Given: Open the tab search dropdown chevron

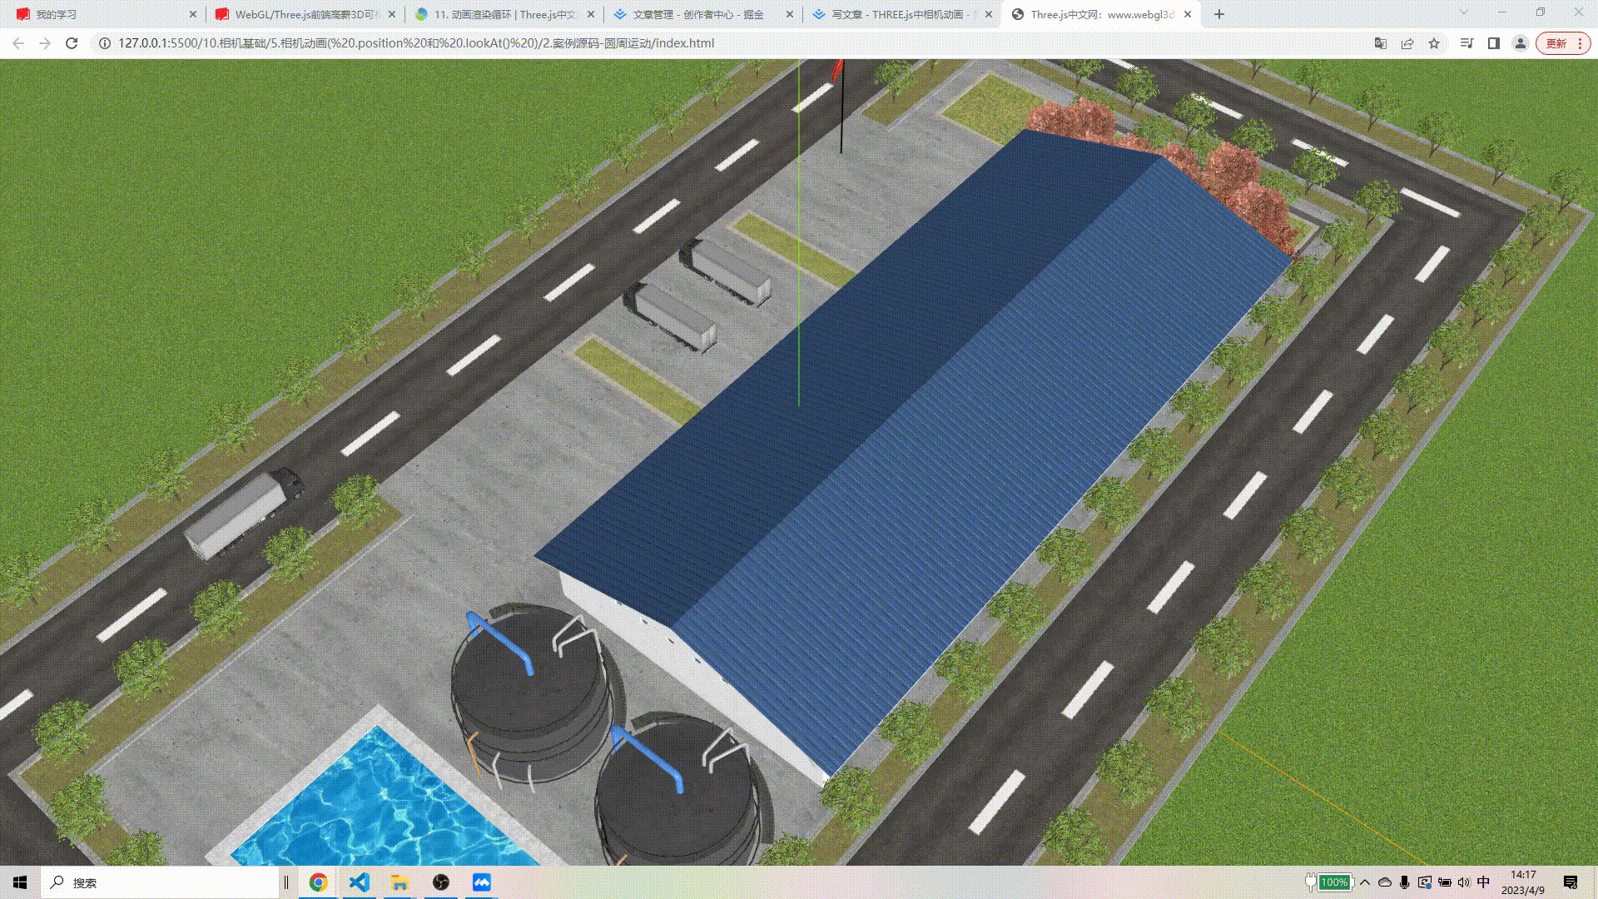Looking at the screenshot, I should click(x=1463, y=12).
